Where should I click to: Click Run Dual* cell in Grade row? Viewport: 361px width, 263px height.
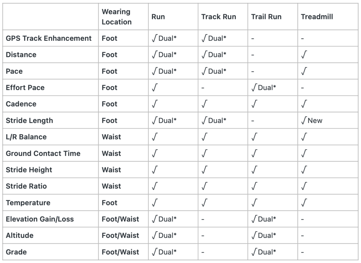point(164,252)
